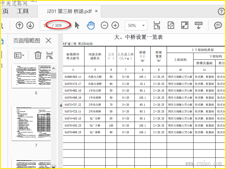226x169 pixels.
Task: Open the 工具 tab
Action: [23, 11]
